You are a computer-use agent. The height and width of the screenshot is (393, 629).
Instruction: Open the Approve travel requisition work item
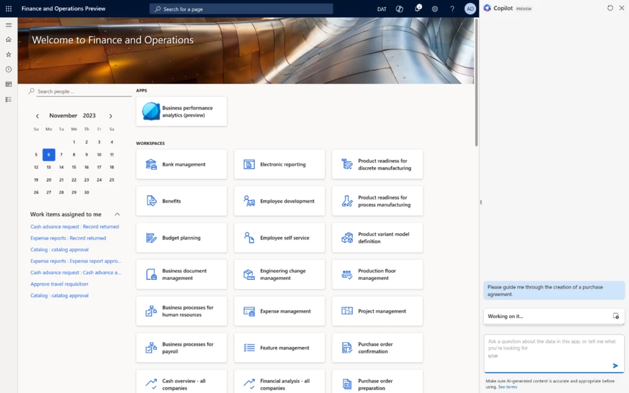click(61, 284)
